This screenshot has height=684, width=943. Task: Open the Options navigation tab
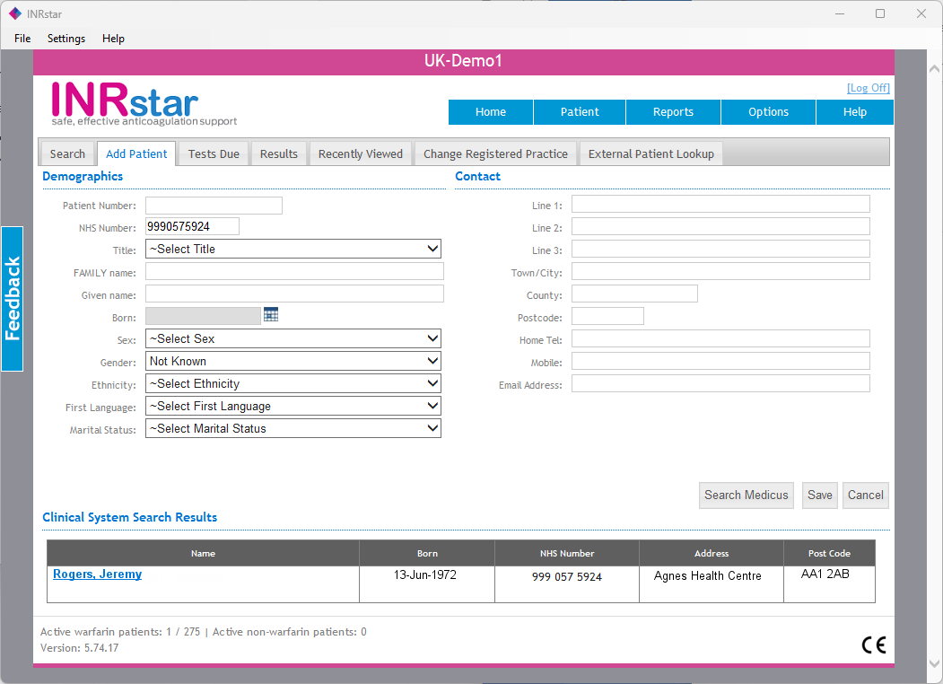(768, 112)
